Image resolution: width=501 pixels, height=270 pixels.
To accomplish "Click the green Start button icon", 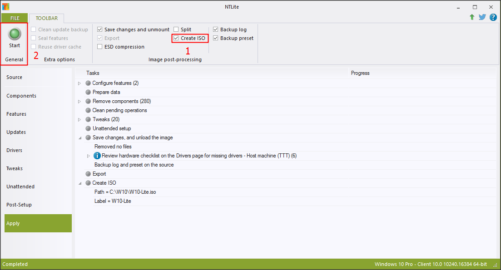I will coord(15,33).
